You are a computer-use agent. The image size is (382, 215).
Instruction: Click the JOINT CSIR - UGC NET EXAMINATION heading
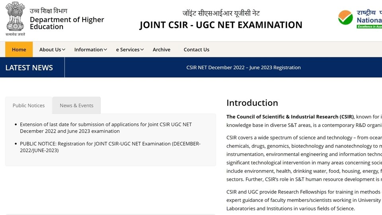pyautogui.click(x=221, y=25)
